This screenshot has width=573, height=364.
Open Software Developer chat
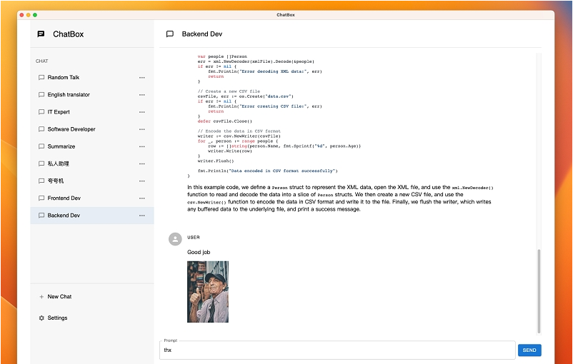click(92, 129)
